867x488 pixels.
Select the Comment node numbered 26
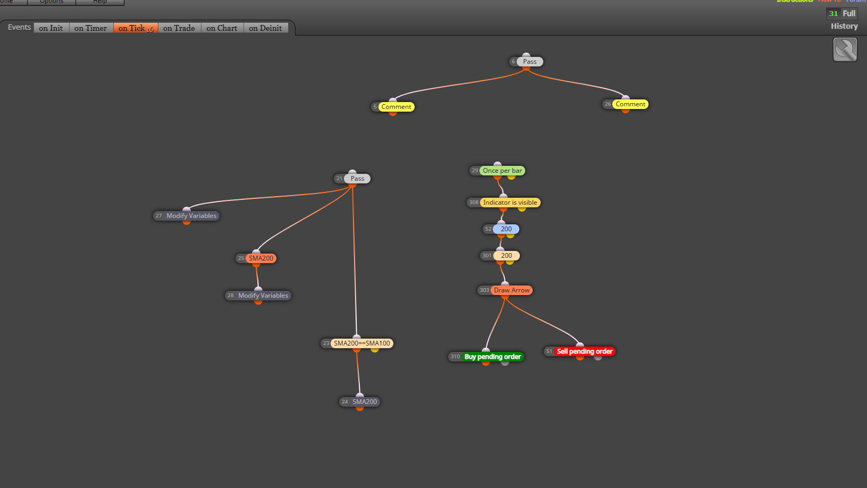(x=630, y=104)
